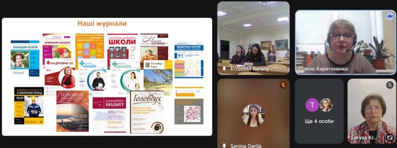This screenshot has width=397, height=148.
Task: Click the small photo avatar next to "T"
Action: click(x=326, y=105)
